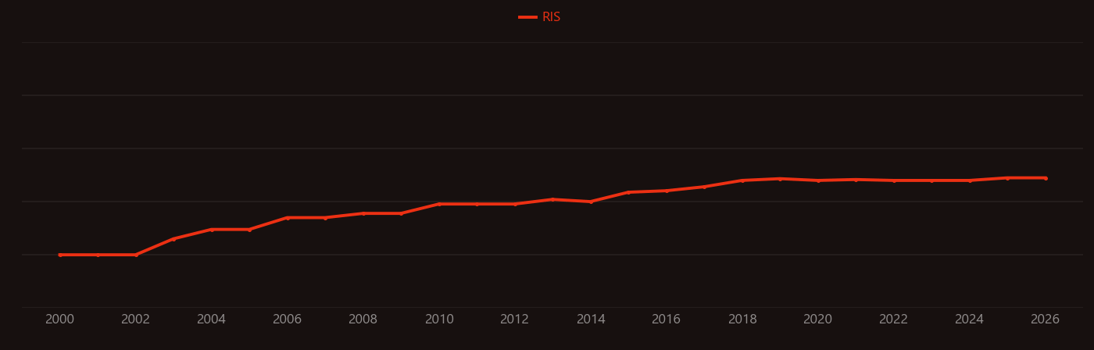The image size is (1094, 350).
Task: Click the 2024 x-axis label
Action: pos(970,320)
